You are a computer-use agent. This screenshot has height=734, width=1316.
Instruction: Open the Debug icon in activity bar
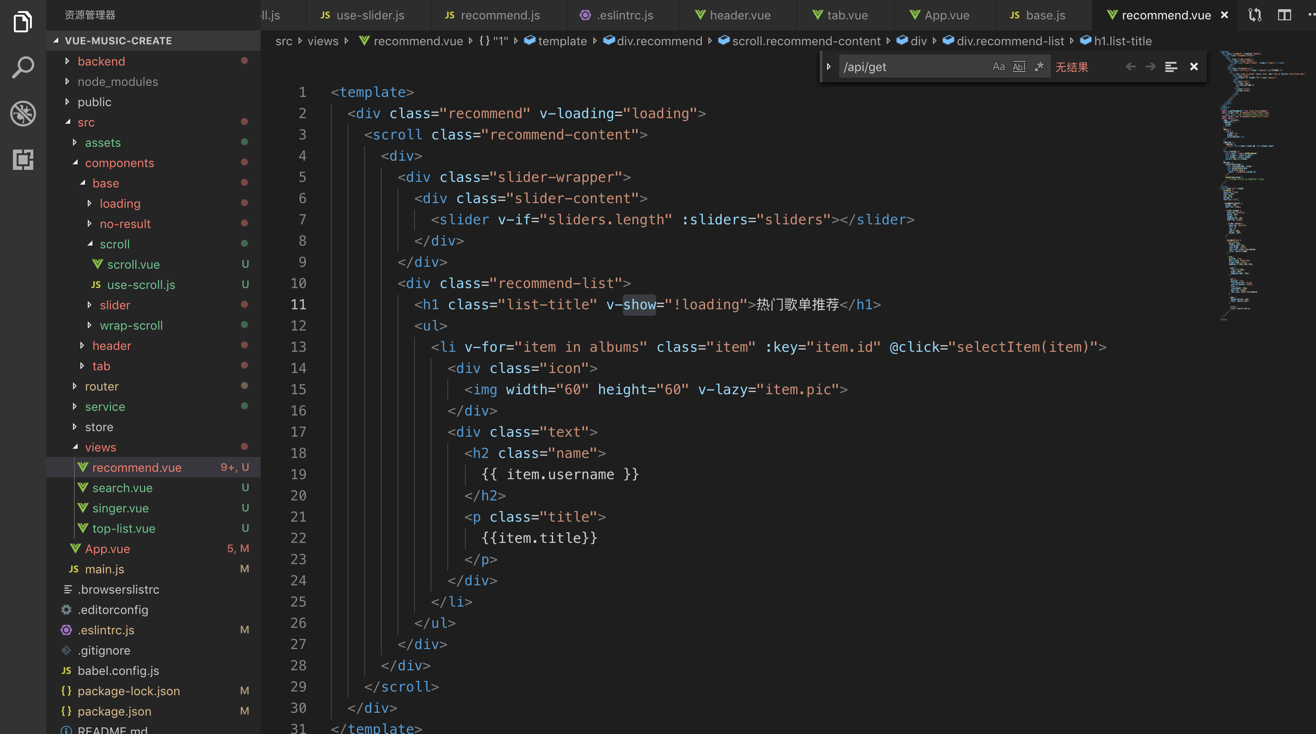click(x=23, y=113)
